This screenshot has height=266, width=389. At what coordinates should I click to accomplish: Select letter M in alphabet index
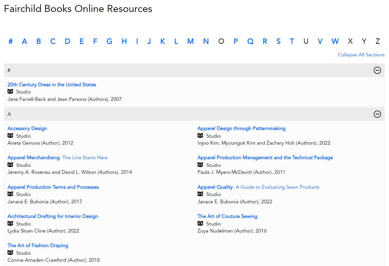tap(191, 41)
